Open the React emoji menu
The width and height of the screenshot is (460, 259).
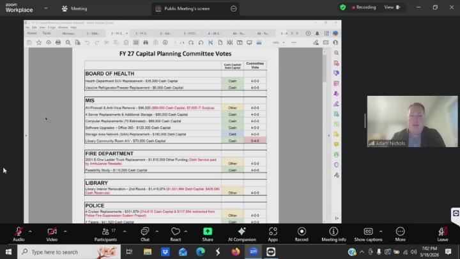(x=176, y=232)
